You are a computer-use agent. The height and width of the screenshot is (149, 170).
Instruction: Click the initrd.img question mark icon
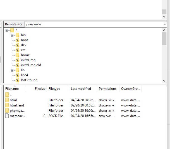(17, 60)
